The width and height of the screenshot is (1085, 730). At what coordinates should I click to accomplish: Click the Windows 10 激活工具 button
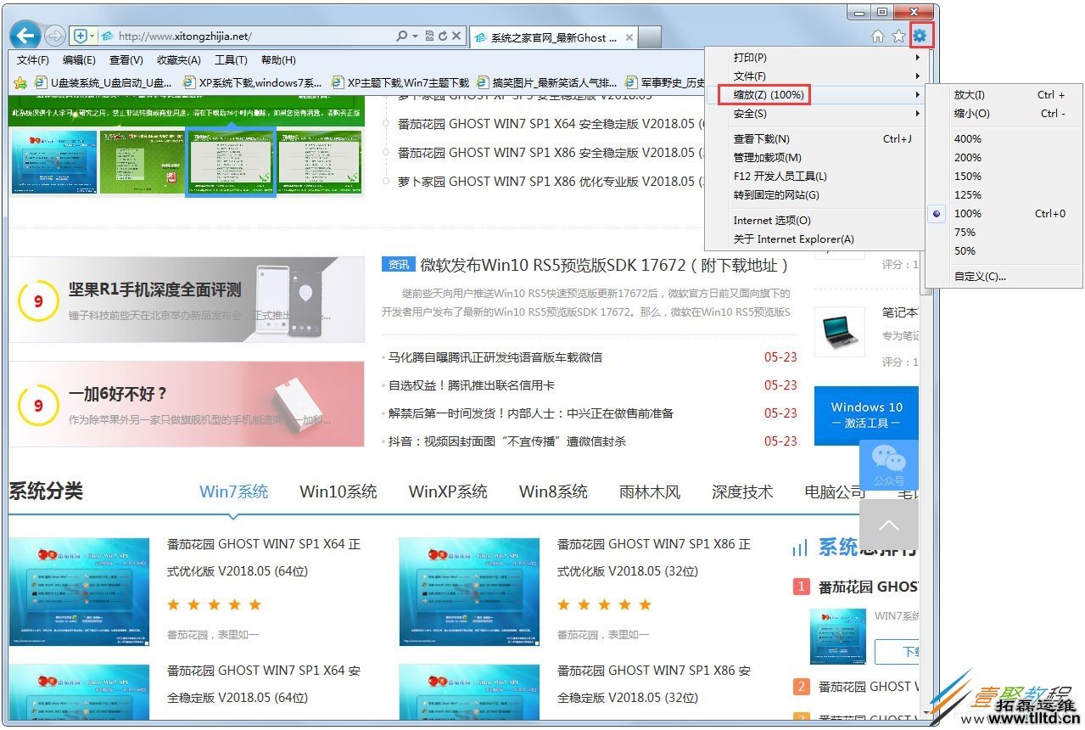pos(866,415)
